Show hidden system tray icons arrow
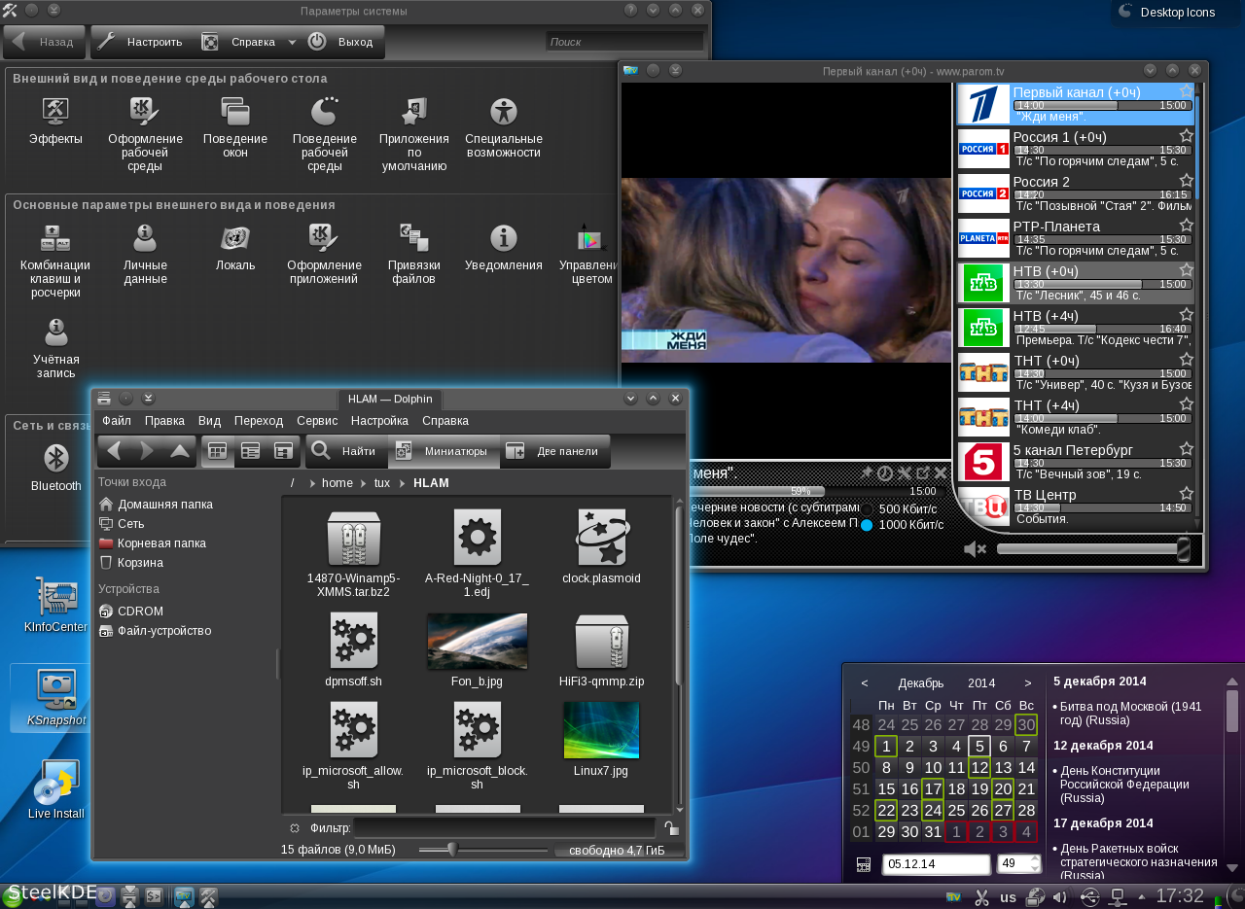The width and height of the screenshot is (1245, 909). [1142, 896]
